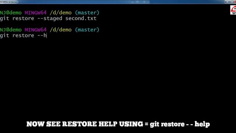The height and width of the screenshot is (133, 236).
Task: Click '(master)' in the second prompt line
Action: pos(87,30)
